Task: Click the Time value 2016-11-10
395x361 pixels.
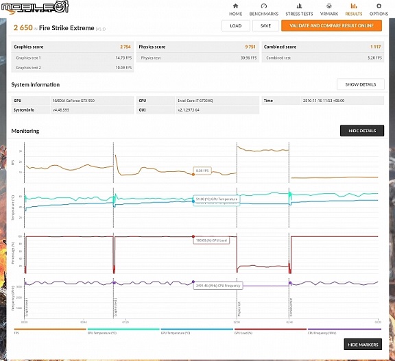Action: pyautogui.click(x=324, y=101)
